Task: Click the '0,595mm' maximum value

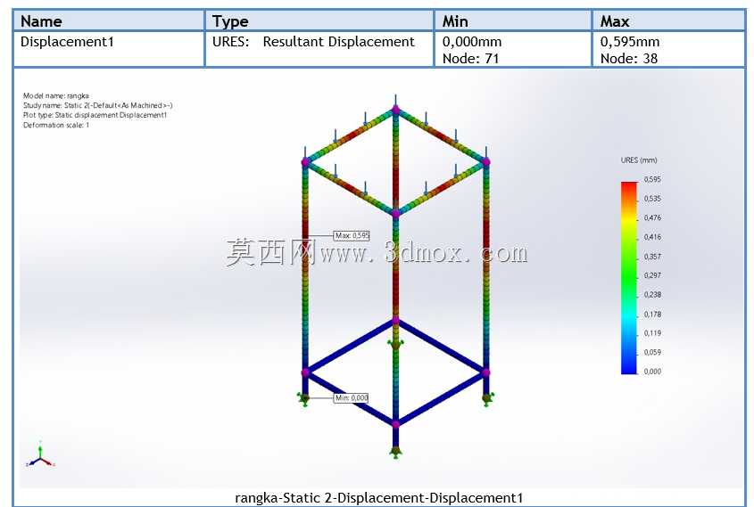Action: (x=629, y=42)
